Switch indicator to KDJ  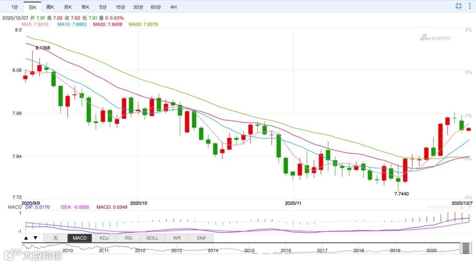pos(104,238)
